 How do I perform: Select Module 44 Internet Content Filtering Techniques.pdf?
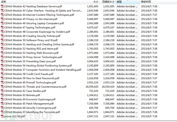[39, 15]
